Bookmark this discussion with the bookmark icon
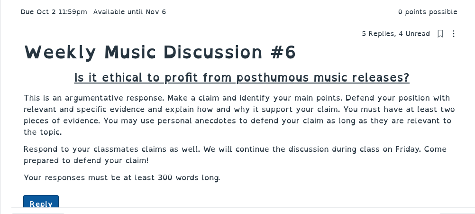This screenshot has width=475, height=214. (440, 34)
